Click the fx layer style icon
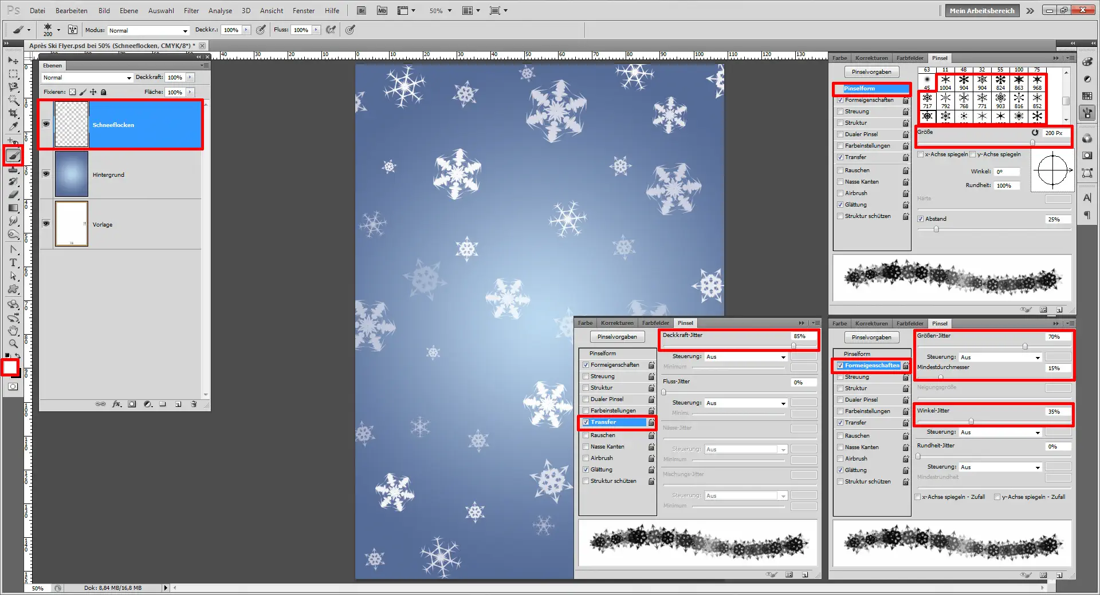1100x595 pixels. click(x=116, y=404)
